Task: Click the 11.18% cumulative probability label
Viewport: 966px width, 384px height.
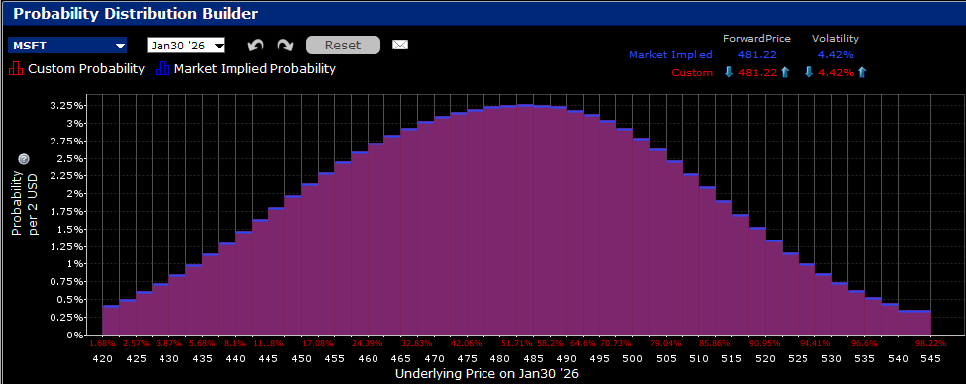Action: click(x=268, y=344)
